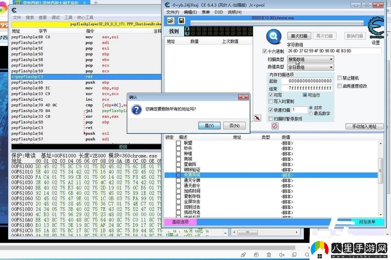
Task: Click the 结束 address input field
Action: click(x=307, y=88)
